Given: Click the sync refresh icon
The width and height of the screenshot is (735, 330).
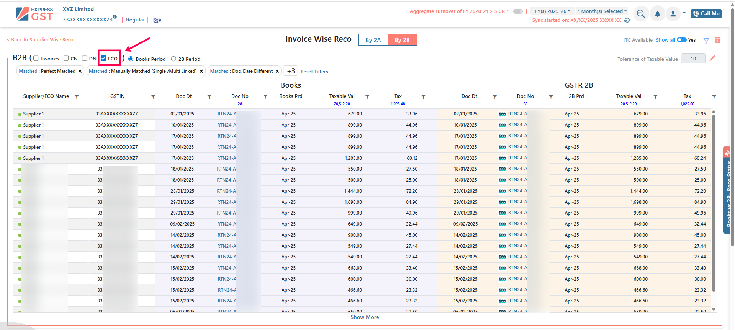Looking at the screenshot, I should (x=627, y=20).
